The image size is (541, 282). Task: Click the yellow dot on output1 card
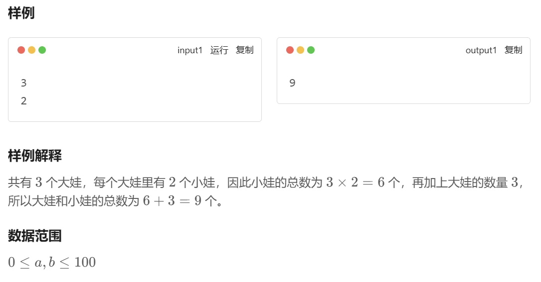(x=301, y=50)
